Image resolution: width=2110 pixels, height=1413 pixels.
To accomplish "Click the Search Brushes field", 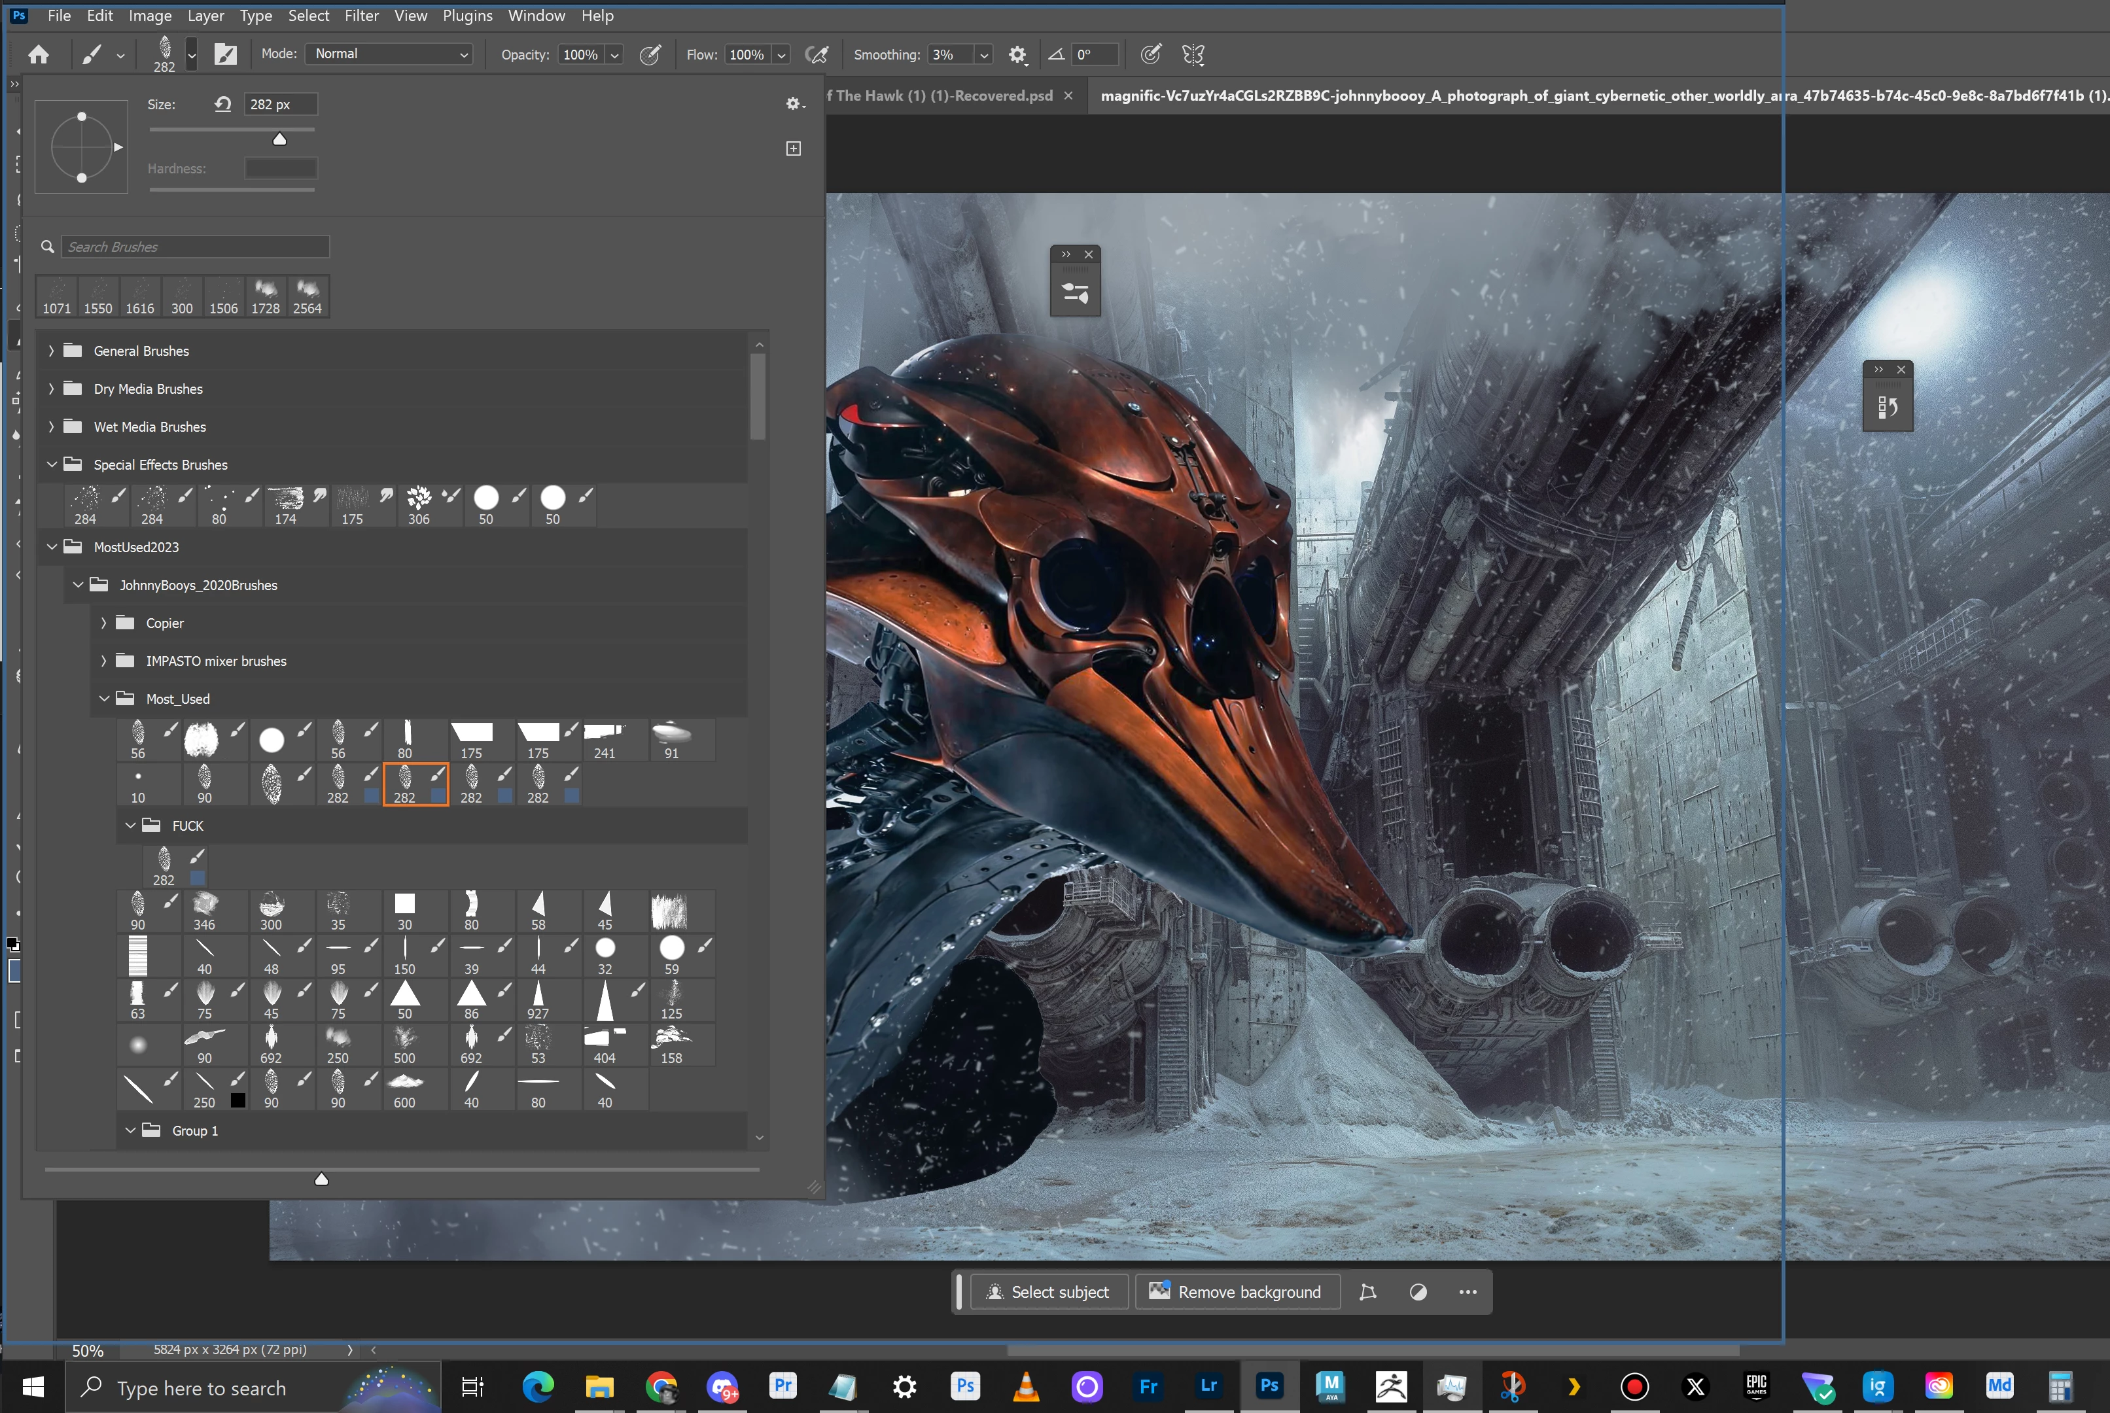I will (195, 247).
